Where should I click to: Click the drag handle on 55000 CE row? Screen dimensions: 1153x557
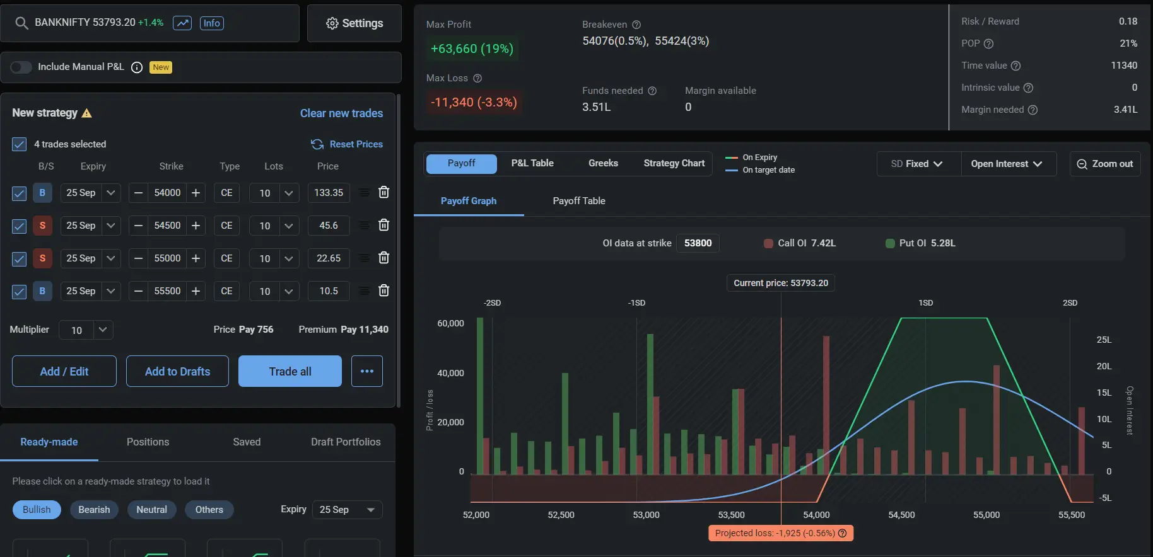[364, 258]
